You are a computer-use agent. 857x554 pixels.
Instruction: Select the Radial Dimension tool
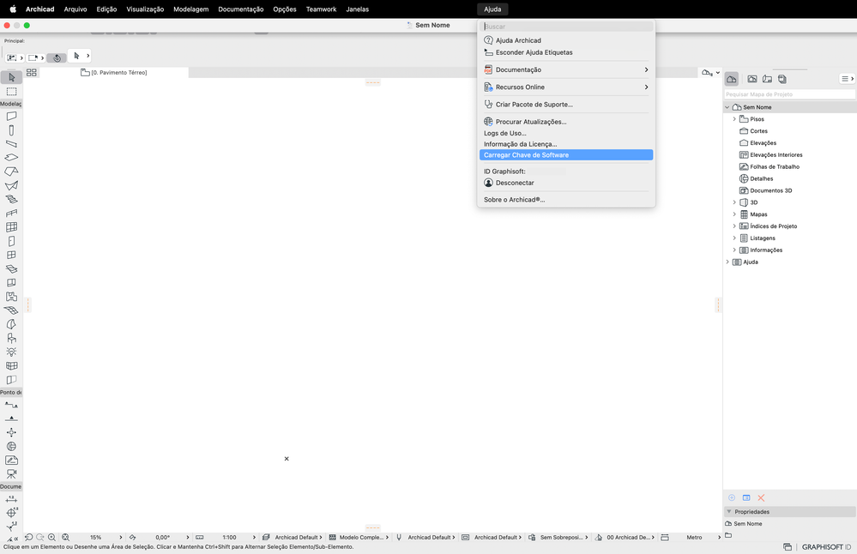point(11,513)
